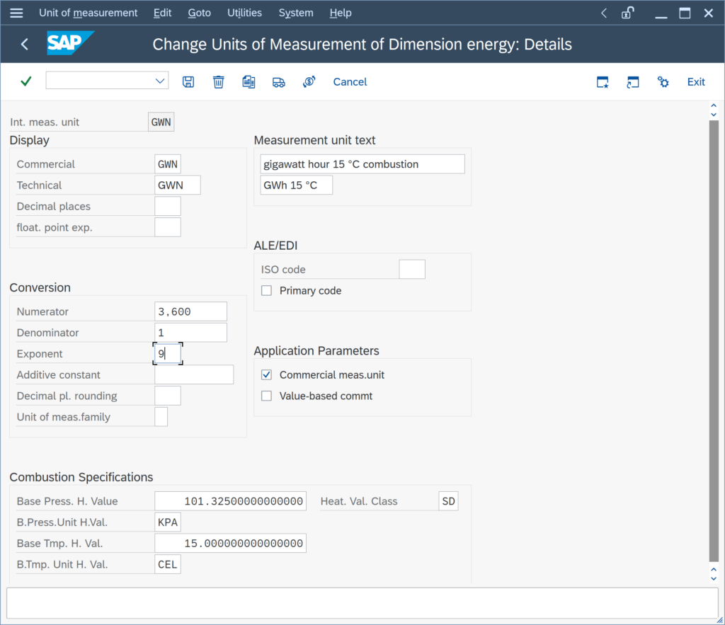725x625 pixels.
Task: Click the green checkmark Enter icon
Action: [x=26, y=82]
